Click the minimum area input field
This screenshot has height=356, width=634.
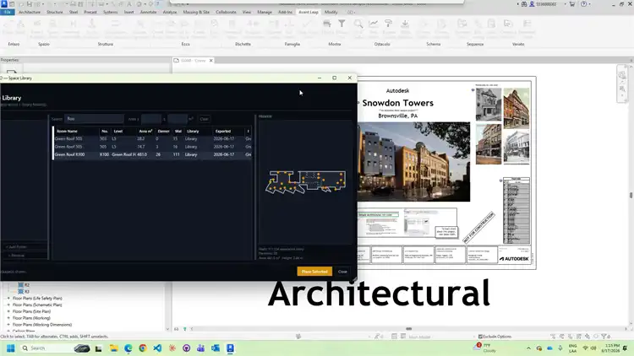pos(151,119)
